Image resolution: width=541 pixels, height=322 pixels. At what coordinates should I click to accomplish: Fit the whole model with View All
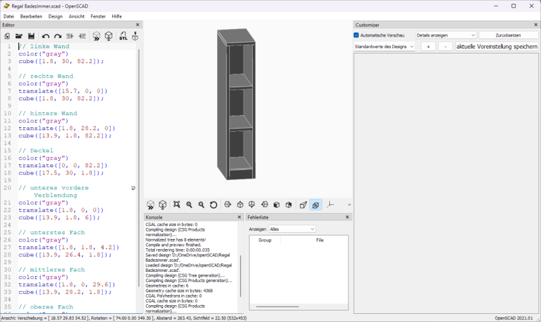pos(177,205)
